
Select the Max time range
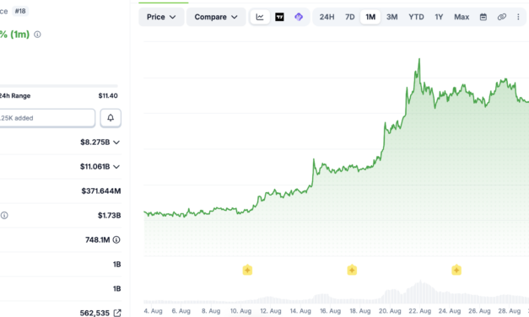[x=462, y=17]
